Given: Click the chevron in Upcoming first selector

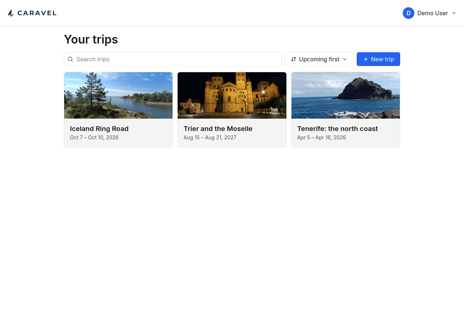Looking at the screenshot, I should pyautogui.click(x=345, y=59).
